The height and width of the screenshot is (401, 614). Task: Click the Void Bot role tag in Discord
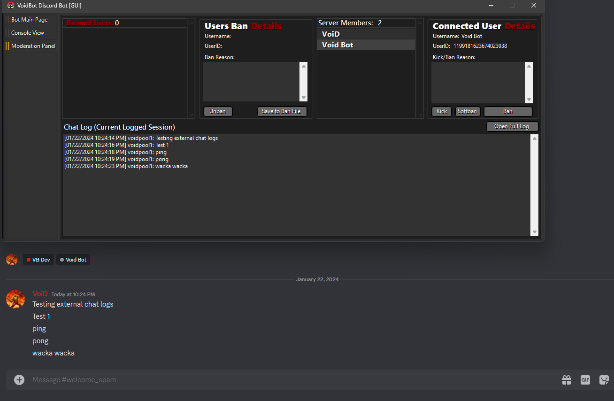click(x=73, y=260)
